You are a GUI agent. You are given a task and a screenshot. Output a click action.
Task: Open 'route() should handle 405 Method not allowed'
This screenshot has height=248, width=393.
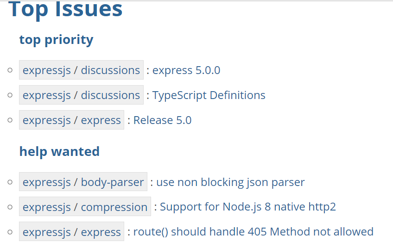pos(254,232)
